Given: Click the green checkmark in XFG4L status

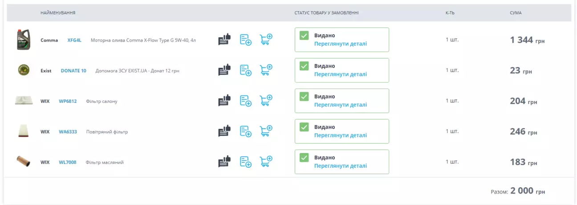Looking at the screenshot, I should tap(304, 35).
